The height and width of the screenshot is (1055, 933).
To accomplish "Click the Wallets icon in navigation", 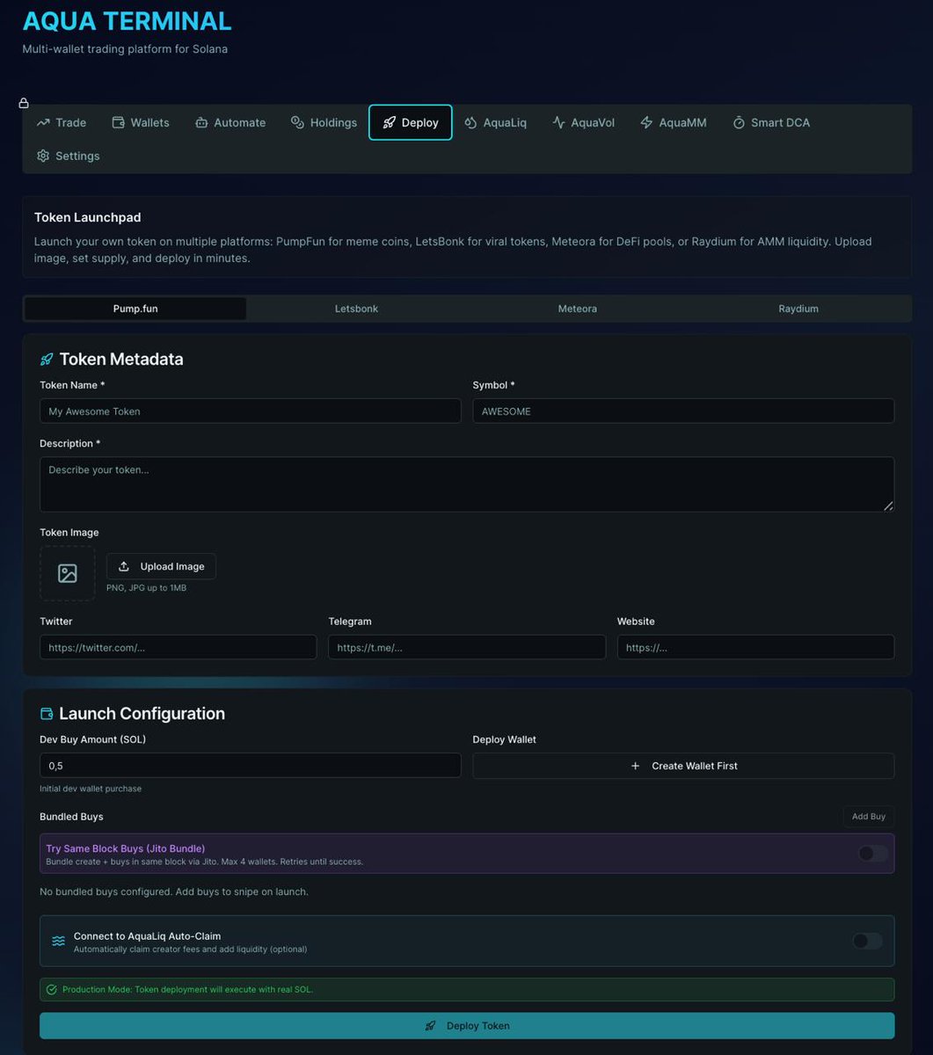I will 118,122.
